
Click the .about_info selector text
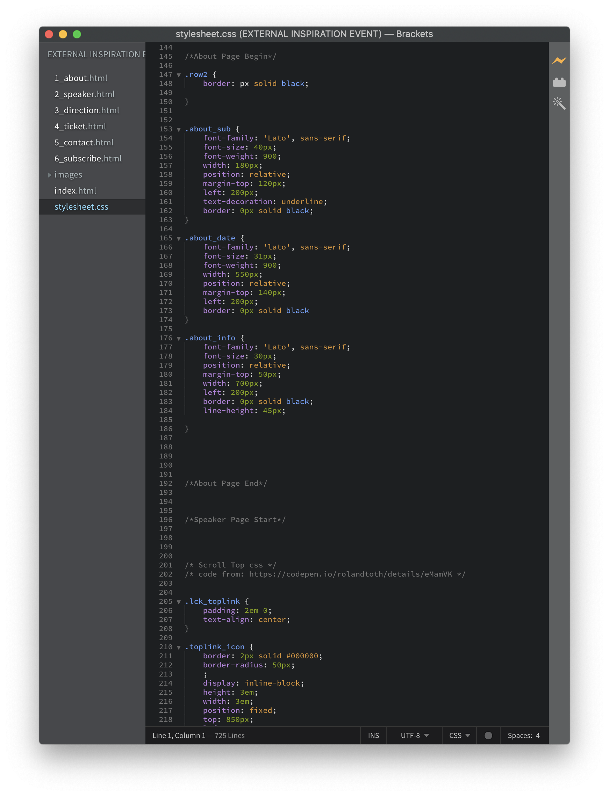(x=210, y=338)
